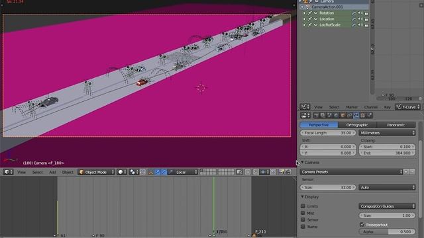Click the wrench modifier icon on Location row
424x238 pixels.
tap(353, 19)
